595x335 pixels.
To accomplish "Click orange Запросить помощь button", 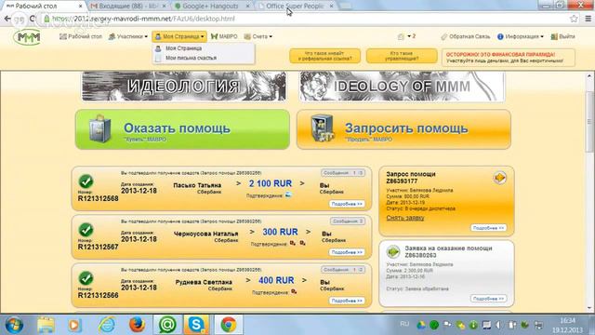I will point(403,129).
